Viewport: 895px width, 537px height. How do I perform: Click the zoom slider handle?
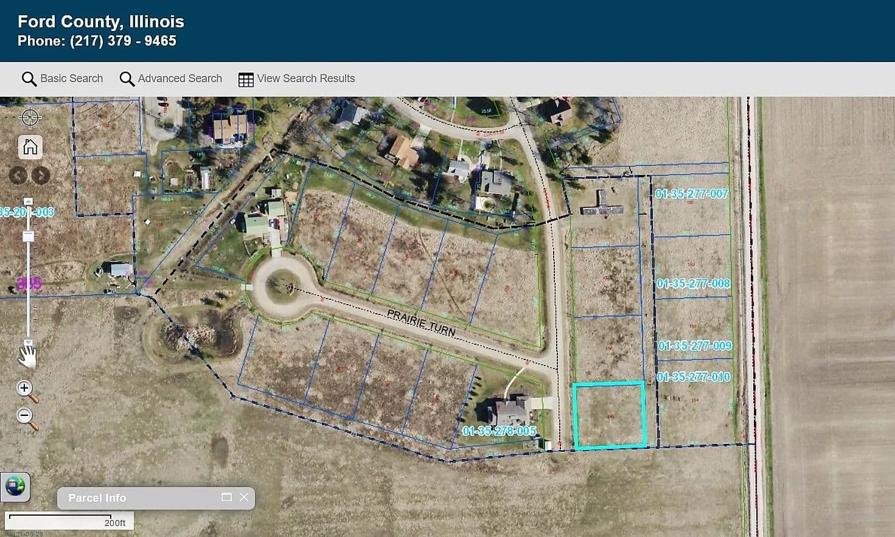click(x=29, y=236)
